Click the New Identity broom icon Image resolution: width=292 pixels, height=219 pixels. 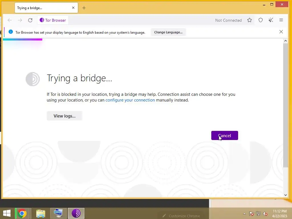click(x=271, y=20)
